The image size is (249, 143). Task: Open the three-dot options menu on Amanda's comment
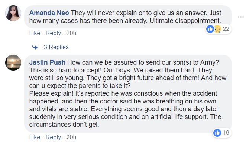(x=241, y=17)
